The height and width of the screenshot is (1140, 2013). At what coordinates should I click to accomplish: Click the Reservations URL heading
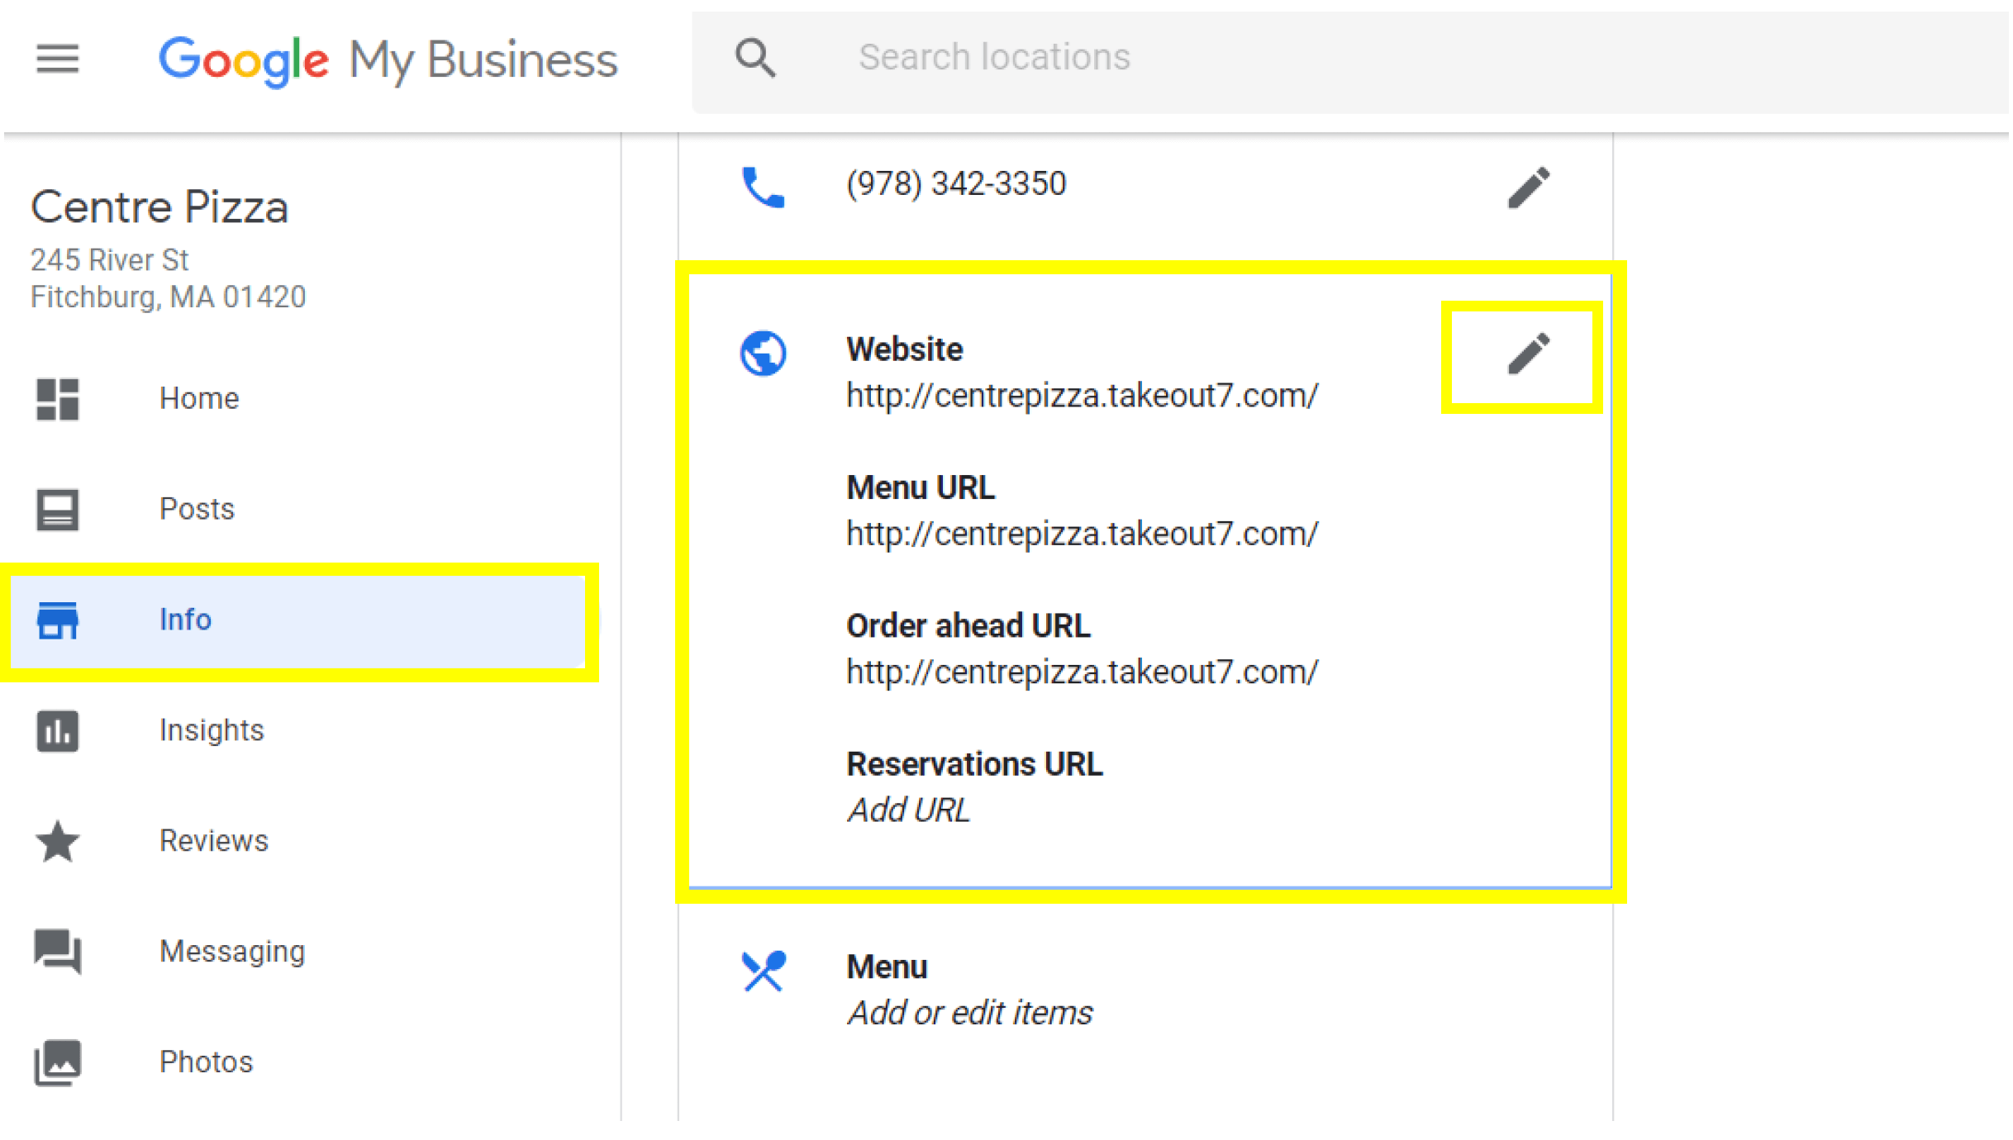[x=975, y=765]
